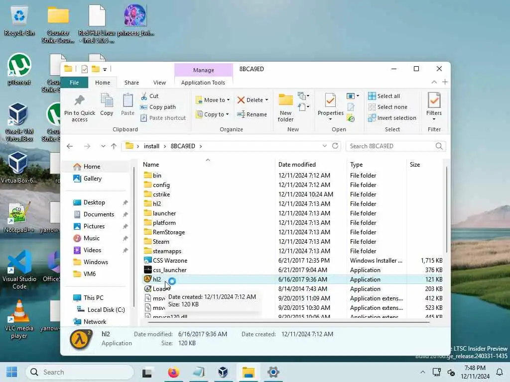Click the Manage contextual tab

coord(203,70)
